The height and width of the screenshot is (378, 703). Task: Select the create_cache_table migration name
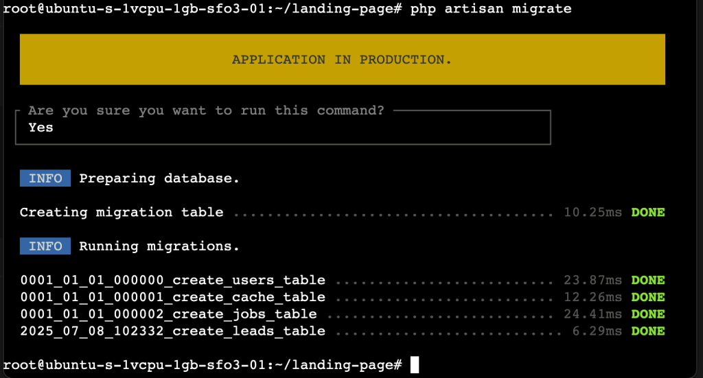(x=172, y=297)
